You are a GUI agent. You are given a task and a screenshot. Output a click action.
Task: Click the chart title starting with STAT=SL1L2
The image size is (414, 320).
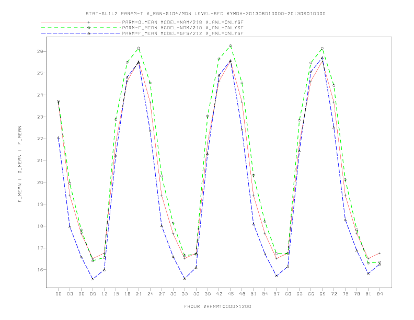205,14
